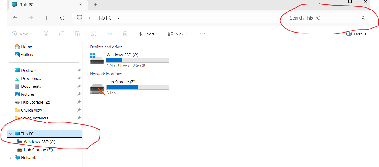This screenshot has width=379, height=167.
Task: Click the Windows-SSD (C:) storage usage bar
Action: tap(138, 60)
